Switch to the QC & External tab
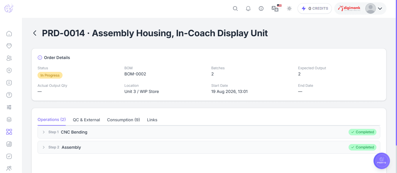 tap(87, 120)
